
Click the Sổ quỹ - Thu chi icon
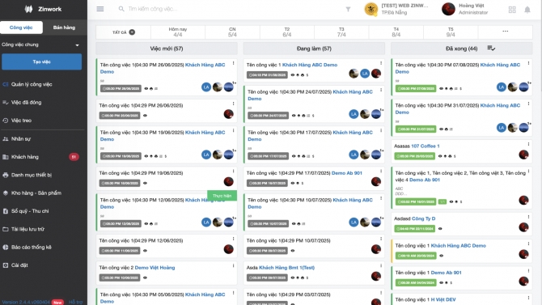point(5,211)
